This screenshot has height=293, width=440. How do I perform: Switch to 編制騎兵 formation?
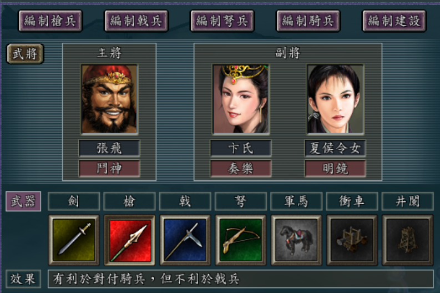308,21
